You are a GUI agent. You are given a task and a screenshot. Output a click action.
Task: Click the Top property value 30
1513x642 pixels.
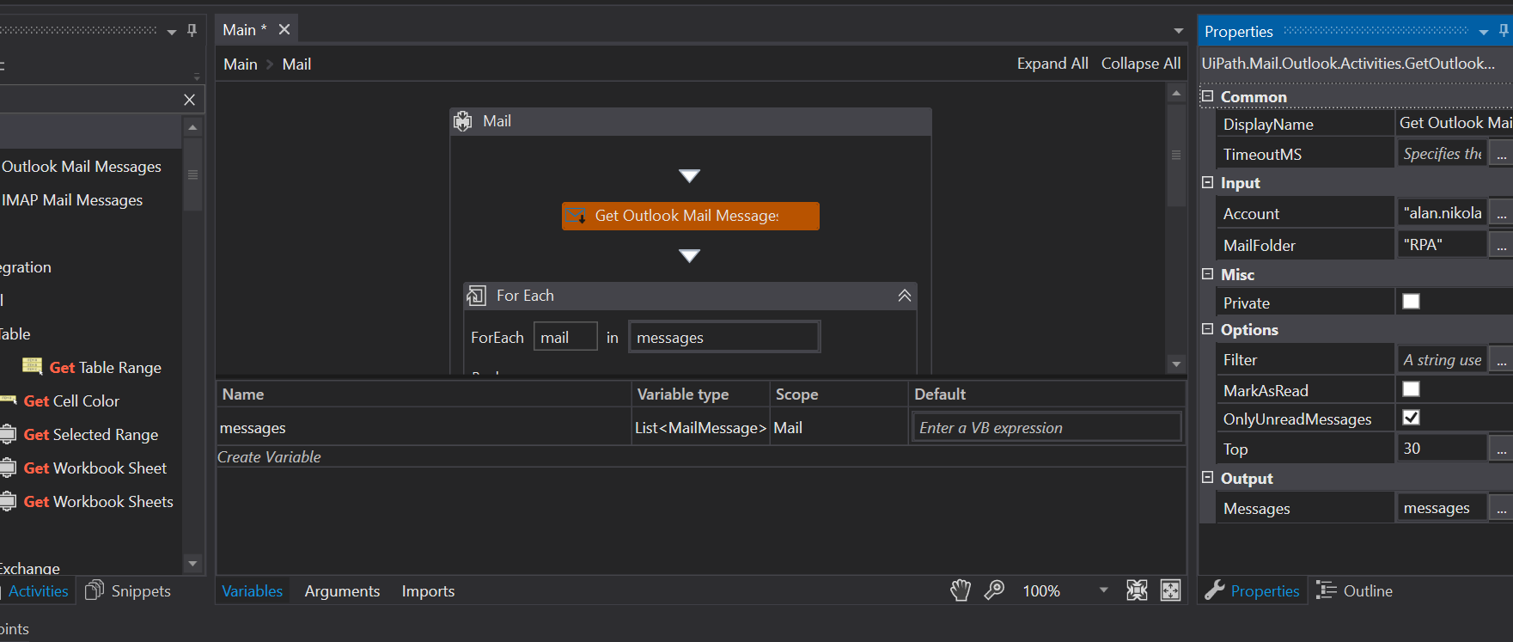(1442, 449)
